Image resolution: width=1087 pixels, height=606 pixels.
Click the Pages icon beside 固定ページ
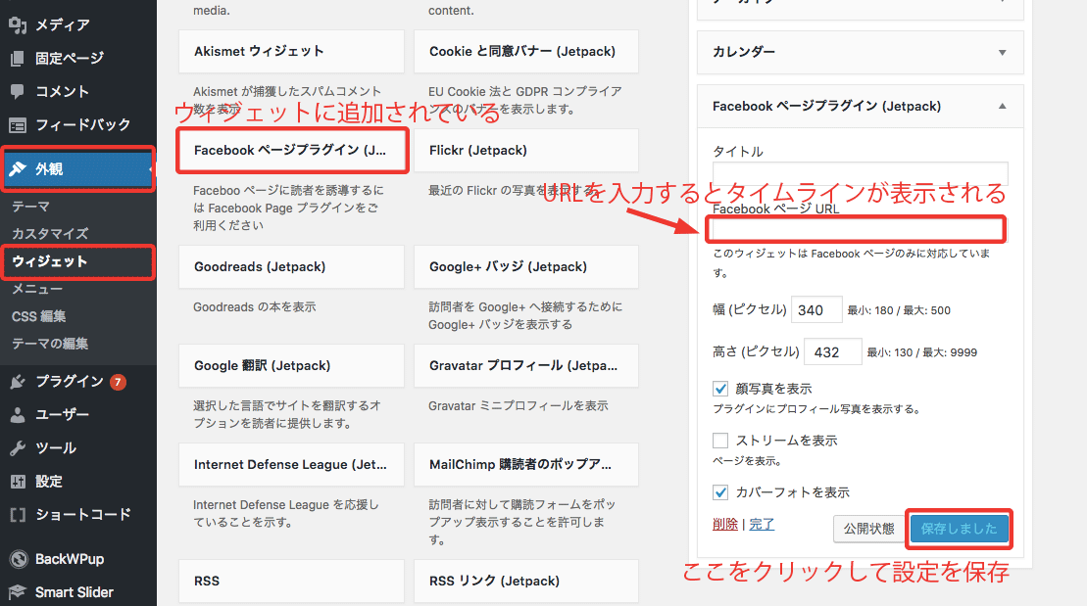18,58
